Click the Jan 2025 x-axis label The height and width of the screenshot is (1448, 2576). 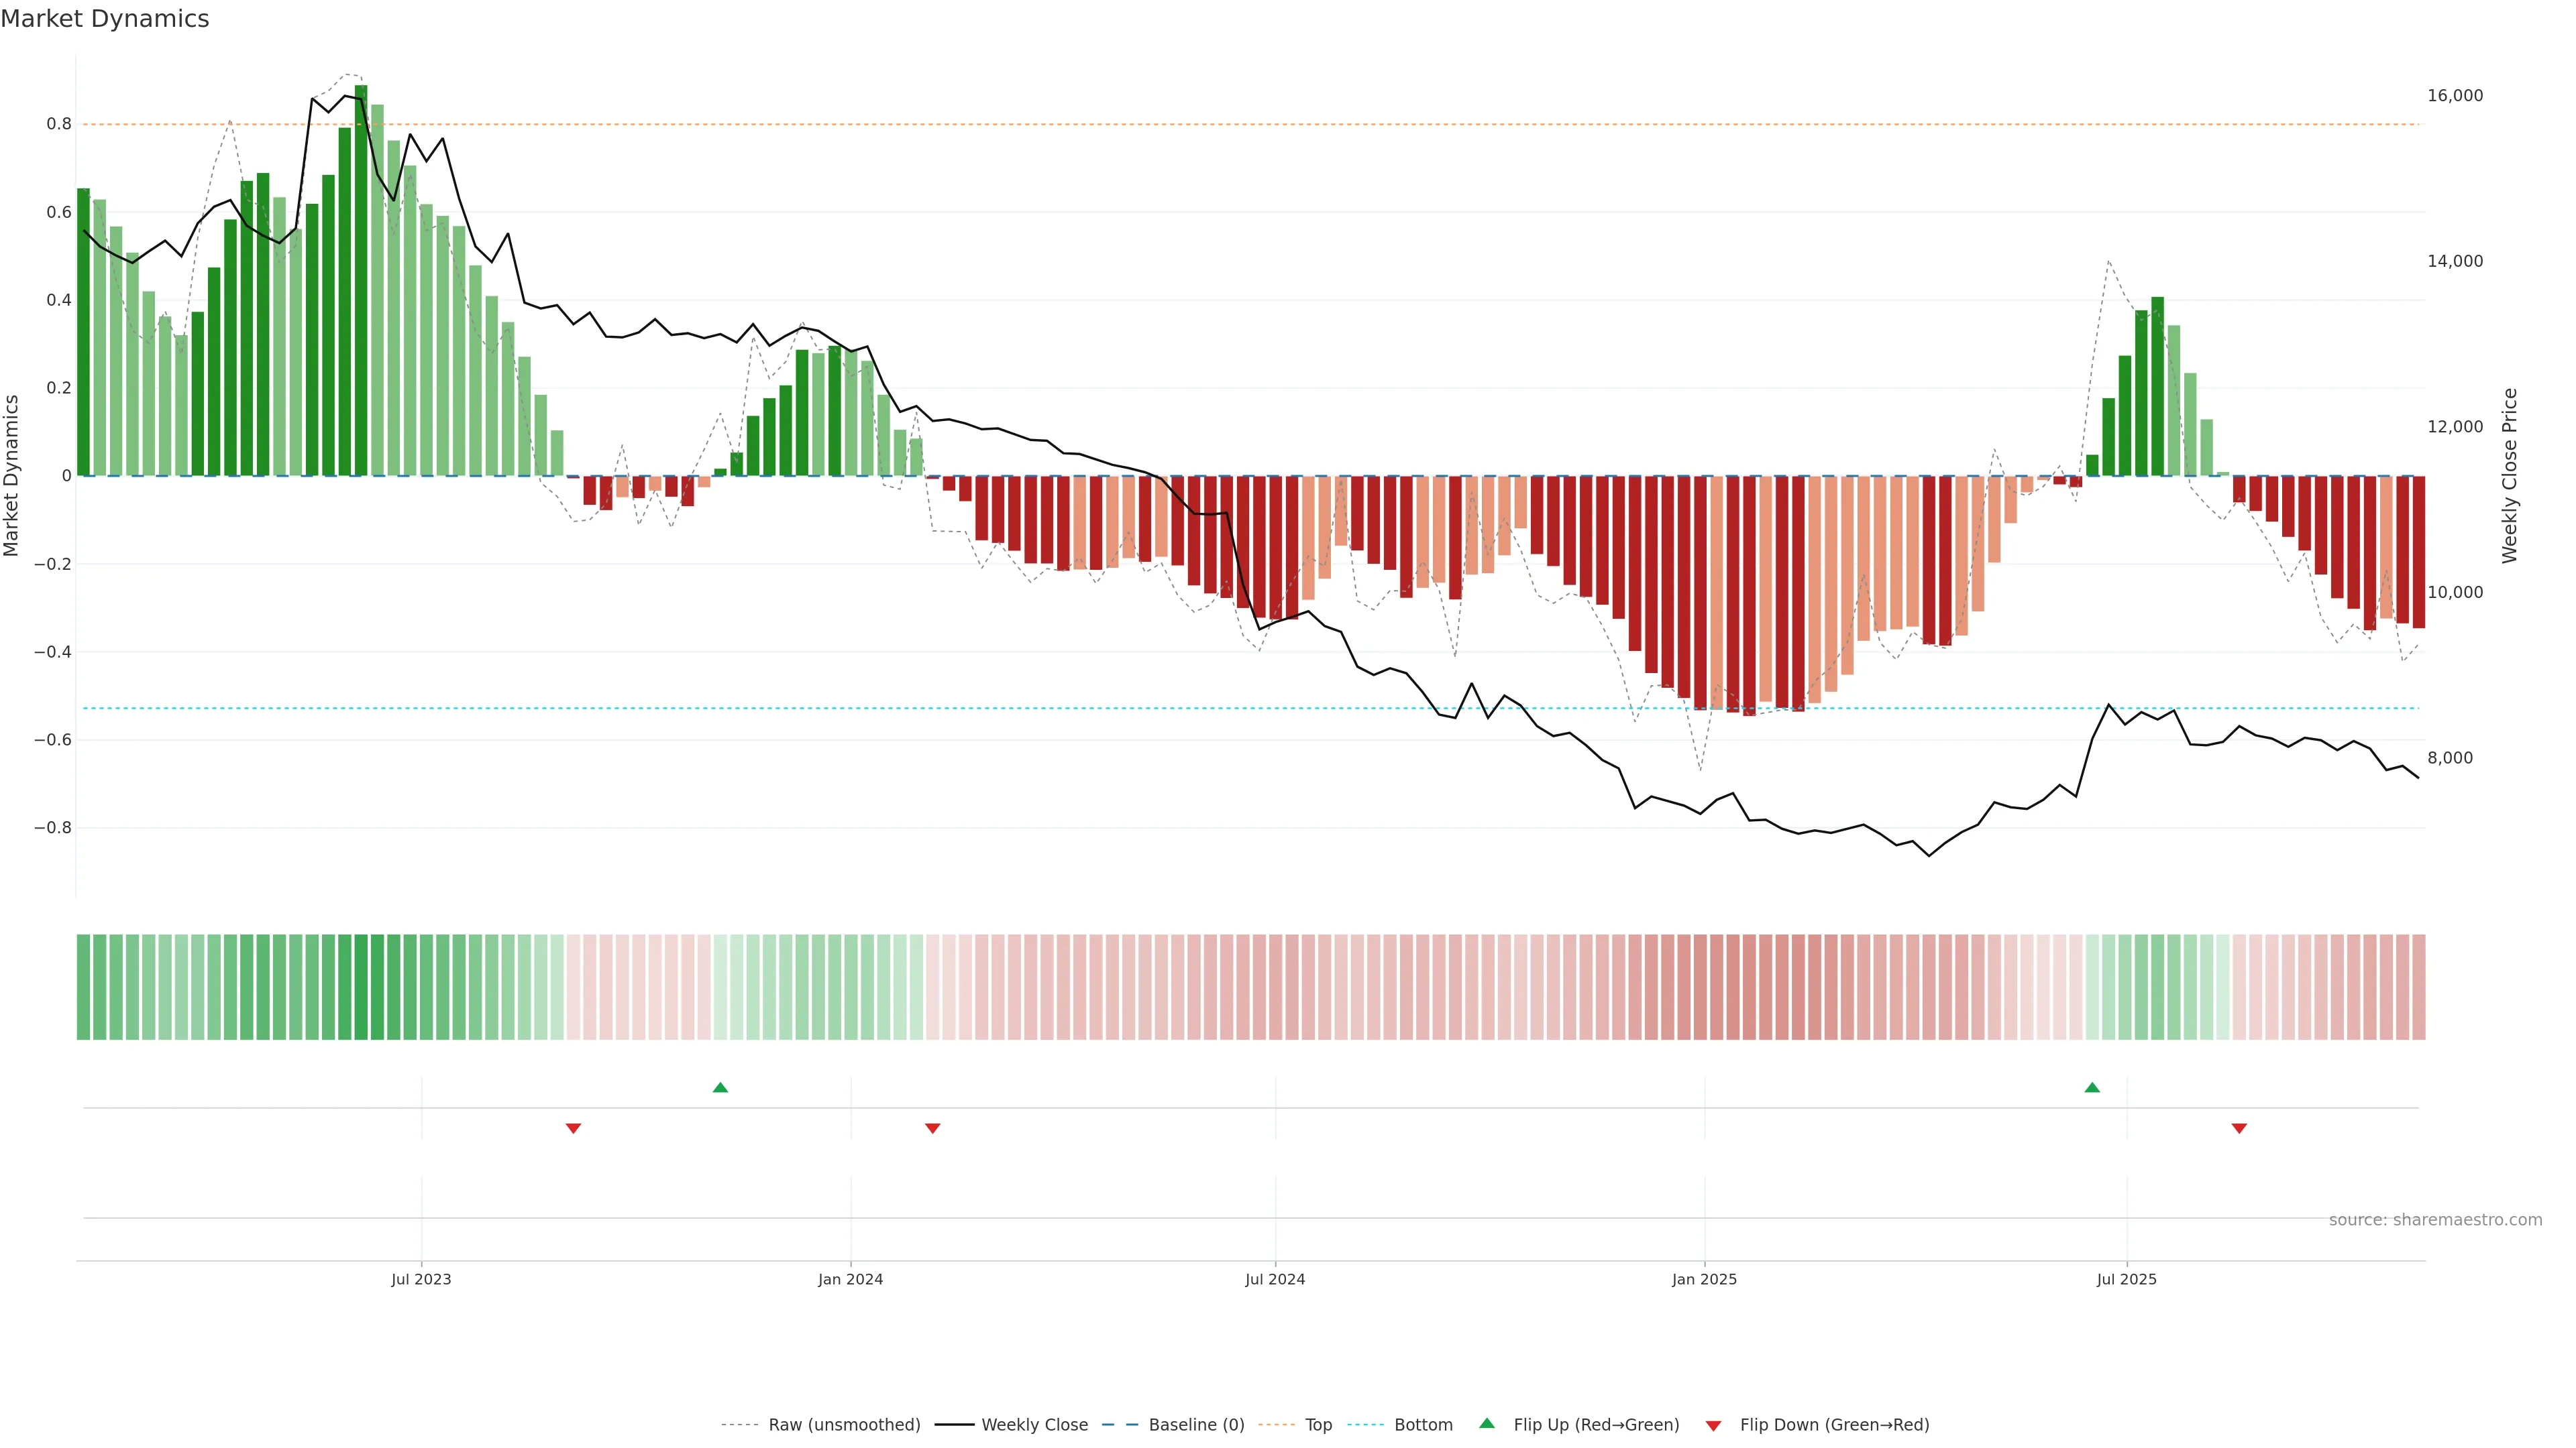(x=1704, y=1279)
